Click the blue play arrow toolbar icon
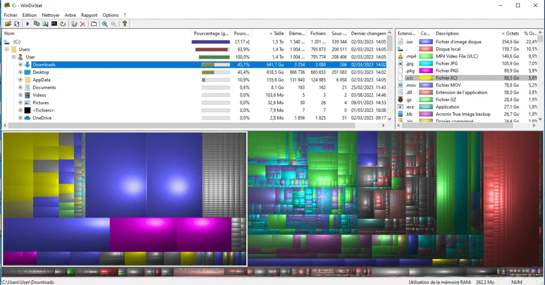This screenshot has width=545, height=285. pyautogui.click(x=27, y=24)
